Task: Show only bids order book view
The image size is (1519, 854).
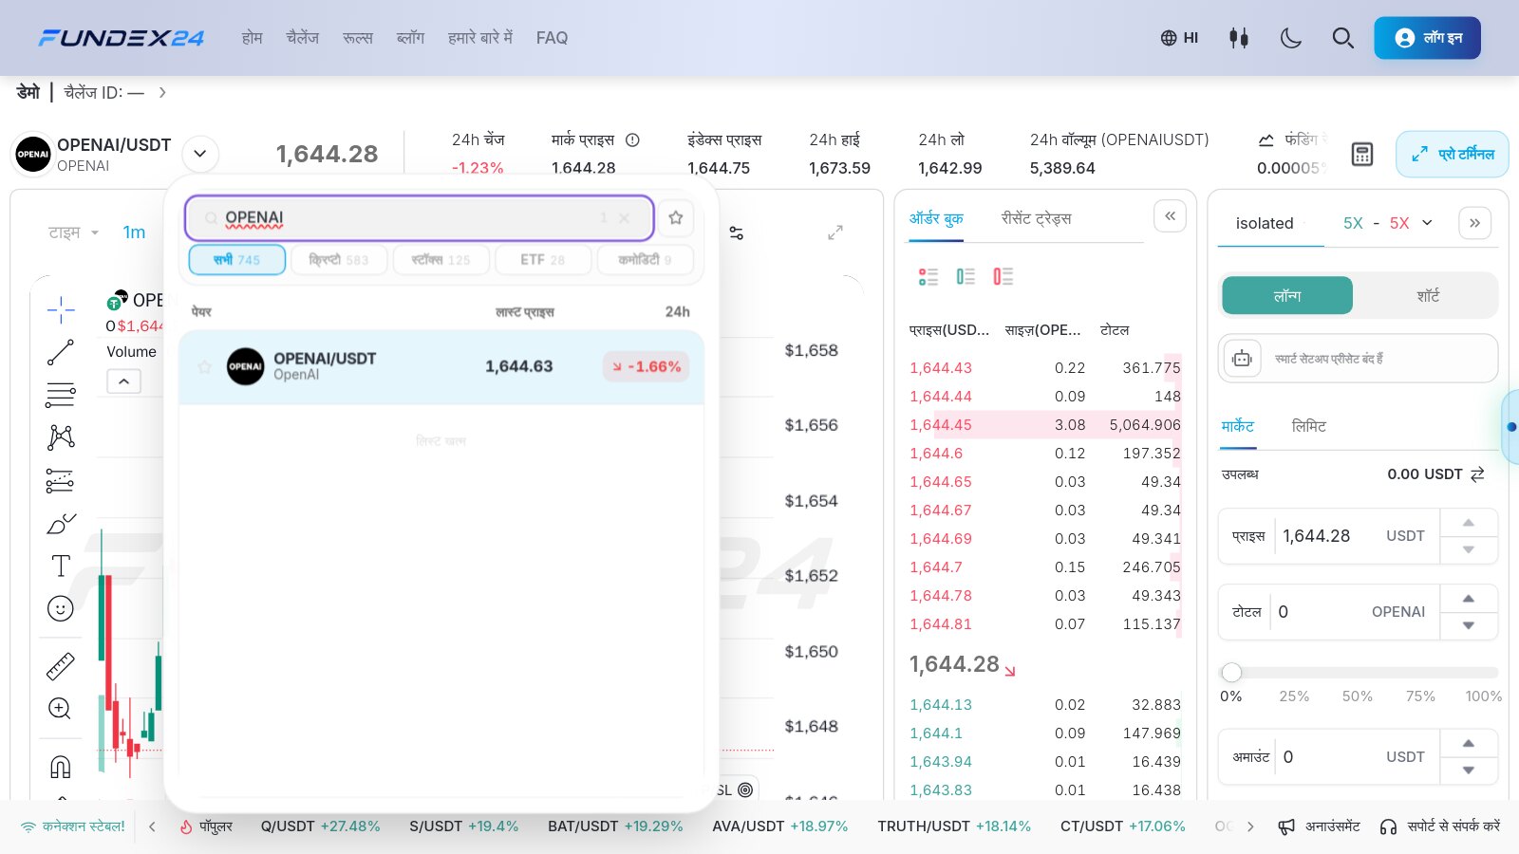Action: click(966, 276)
